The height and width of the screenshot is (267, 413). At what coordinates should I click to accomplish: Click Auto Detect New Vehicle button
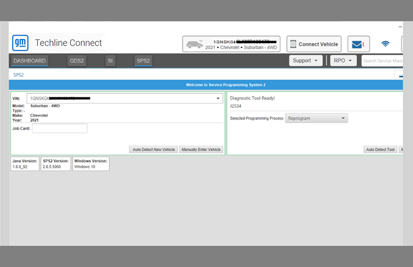[x=153, y=150]
